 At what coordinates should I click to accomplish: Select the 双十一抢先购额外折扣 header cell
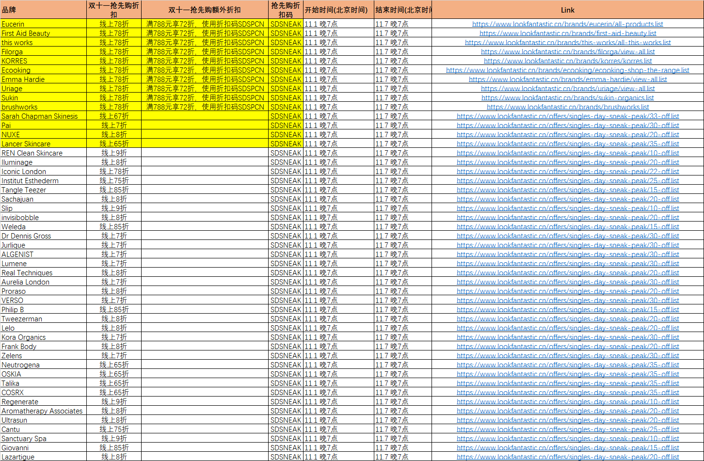(x=205, y=10)
